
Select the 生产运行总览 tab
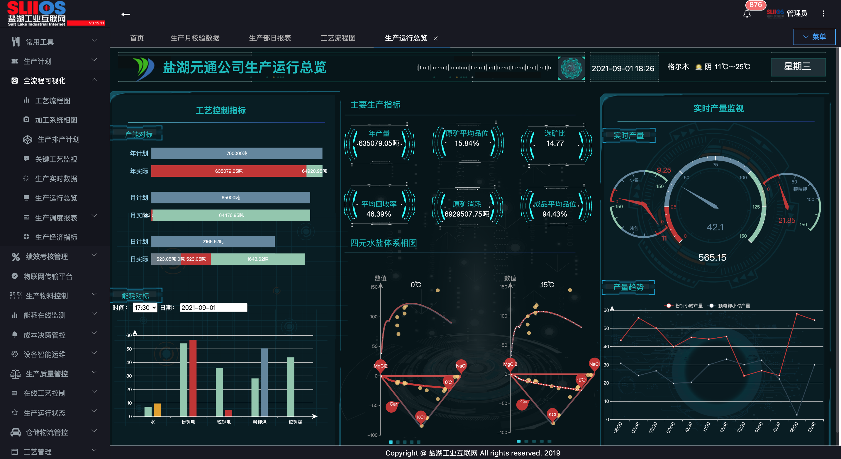pyautogui.click(x=406, y=38)
